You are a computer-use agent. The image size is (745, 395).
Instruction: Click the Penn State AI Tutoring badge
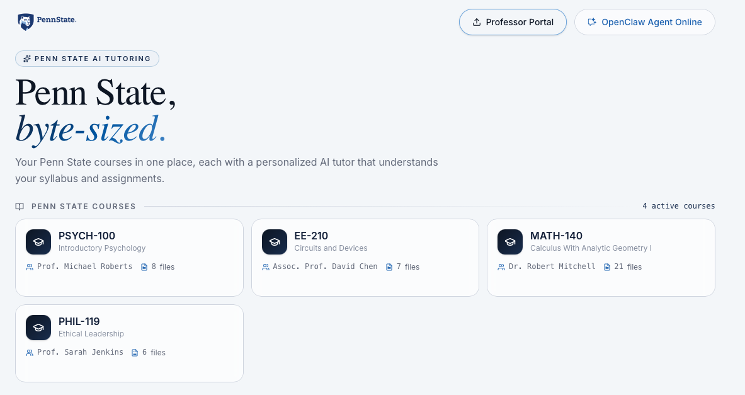coord(87,59)
